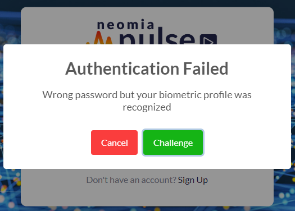
Task: Click the Wrong password text
Action: [x=80, y=95]
